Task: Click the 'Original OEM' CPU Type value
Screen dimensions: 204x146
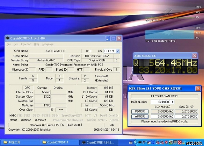Action: (97, 60)
